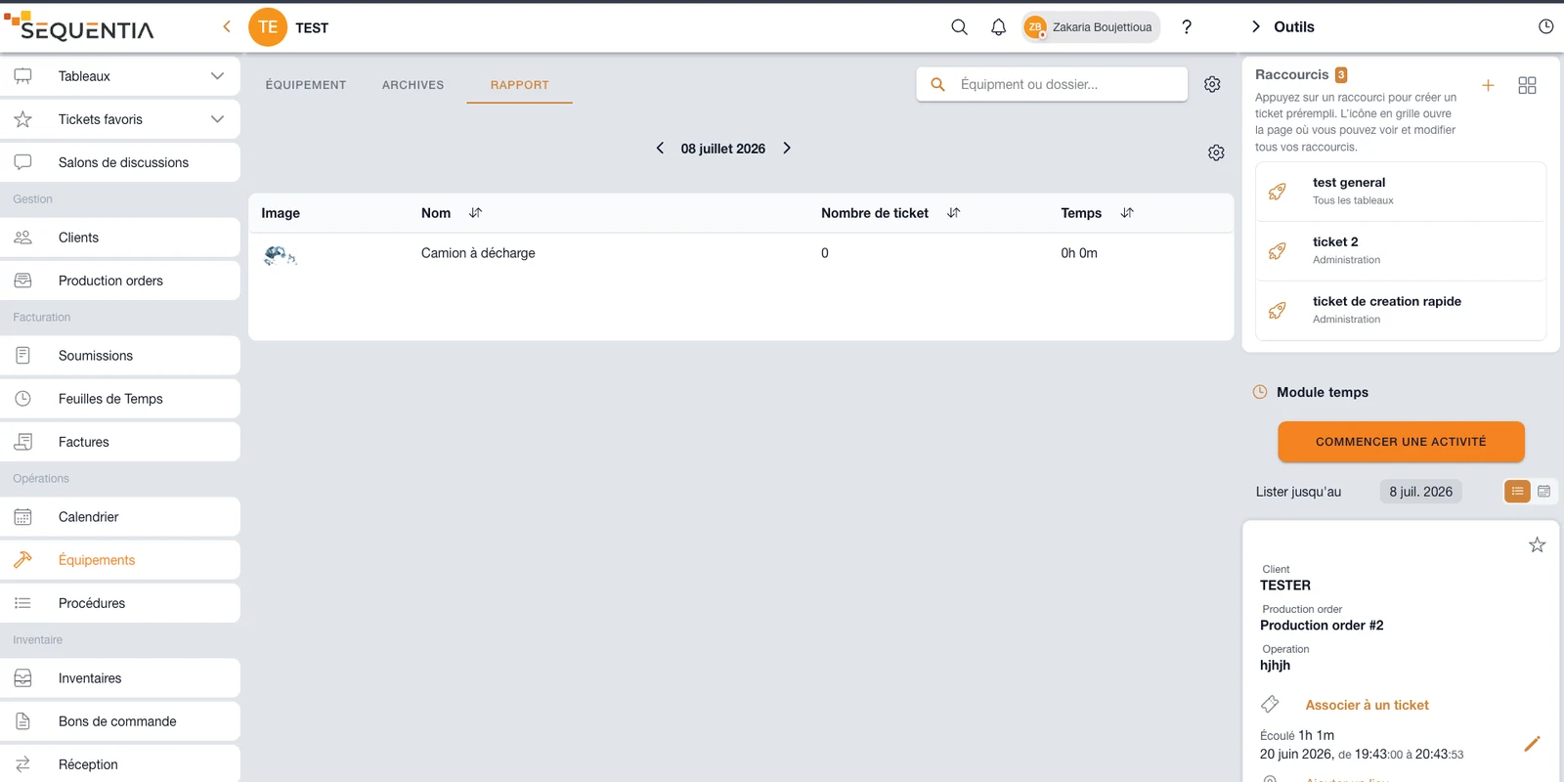Switch time module to calendar view
The width and height of the screenshot is (1564, 782).
(1543, 492)
